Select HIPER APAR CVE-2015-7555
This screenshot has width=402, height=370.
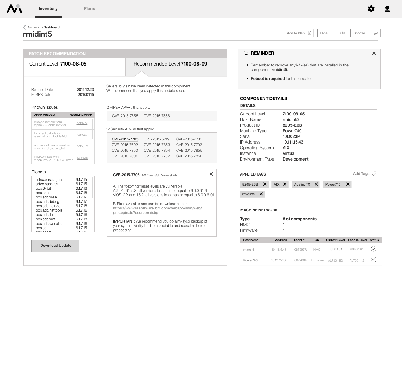pos(125,116)
